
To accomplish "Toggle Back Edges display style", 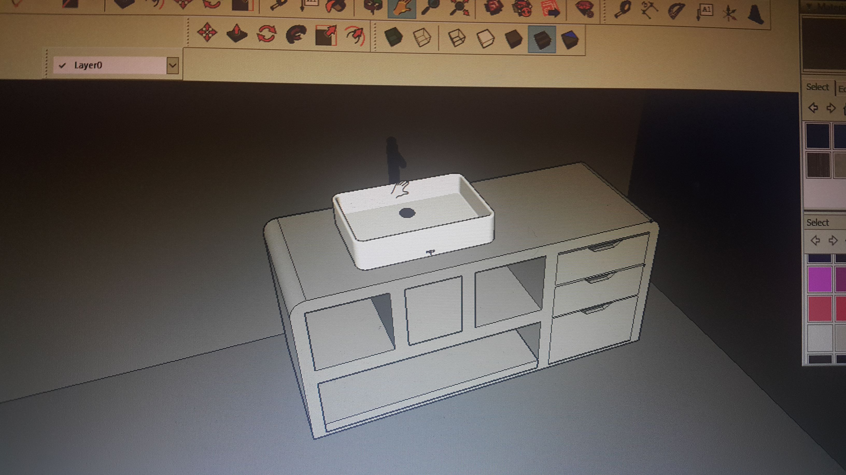I will [422, 38].
